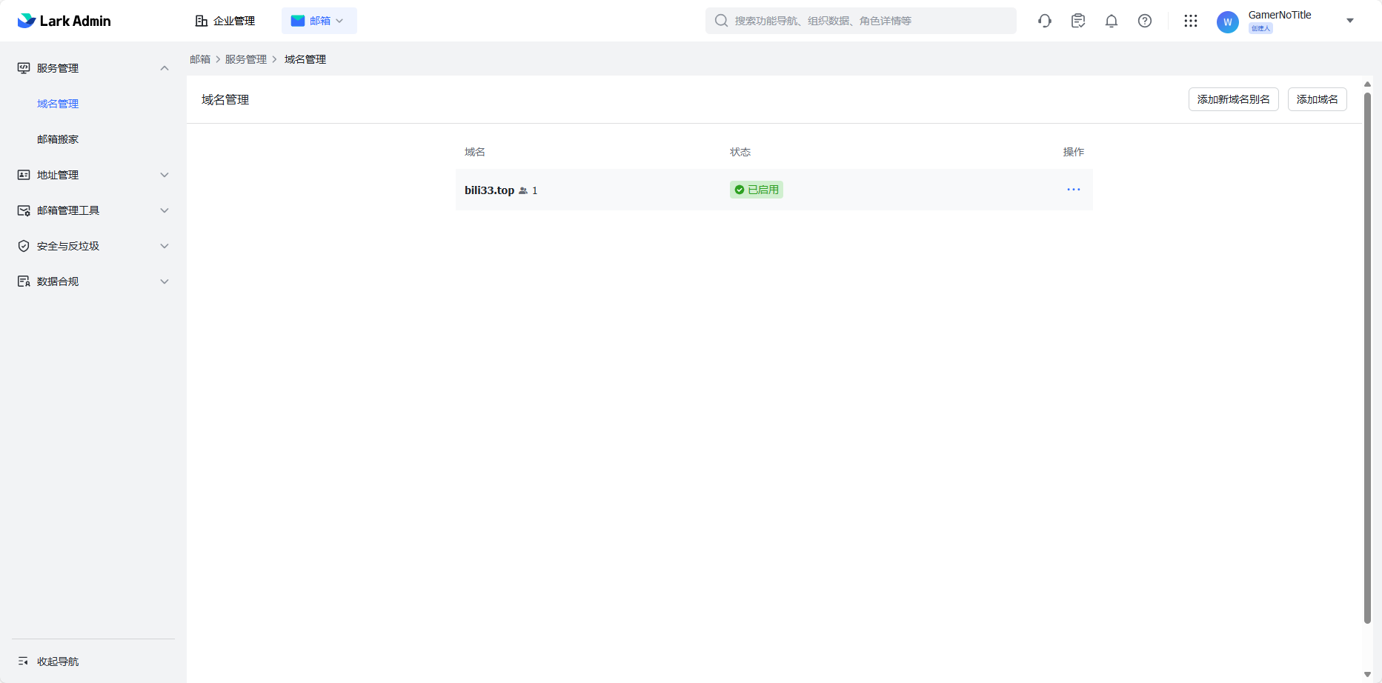Viewport: 1382px width, 683px height.
Task: Open more actions for bili33.top domain
Action: coord(1073,190)
